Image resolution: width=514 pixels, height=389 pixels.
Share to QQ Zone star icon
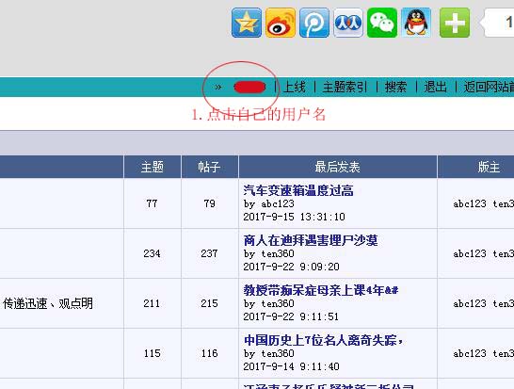(247, 23)
